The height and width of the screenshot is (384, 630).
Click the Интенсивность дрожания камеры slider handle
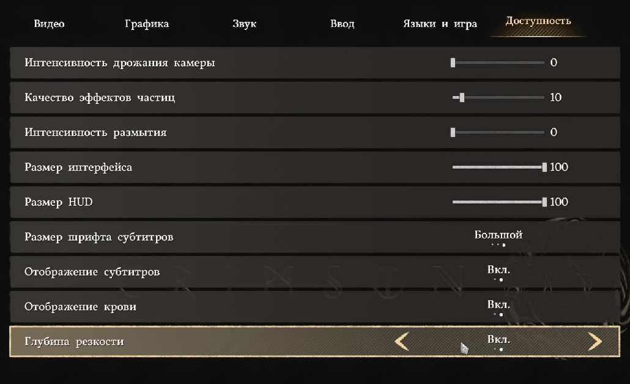pyautogui.click(x=453, y=62)
